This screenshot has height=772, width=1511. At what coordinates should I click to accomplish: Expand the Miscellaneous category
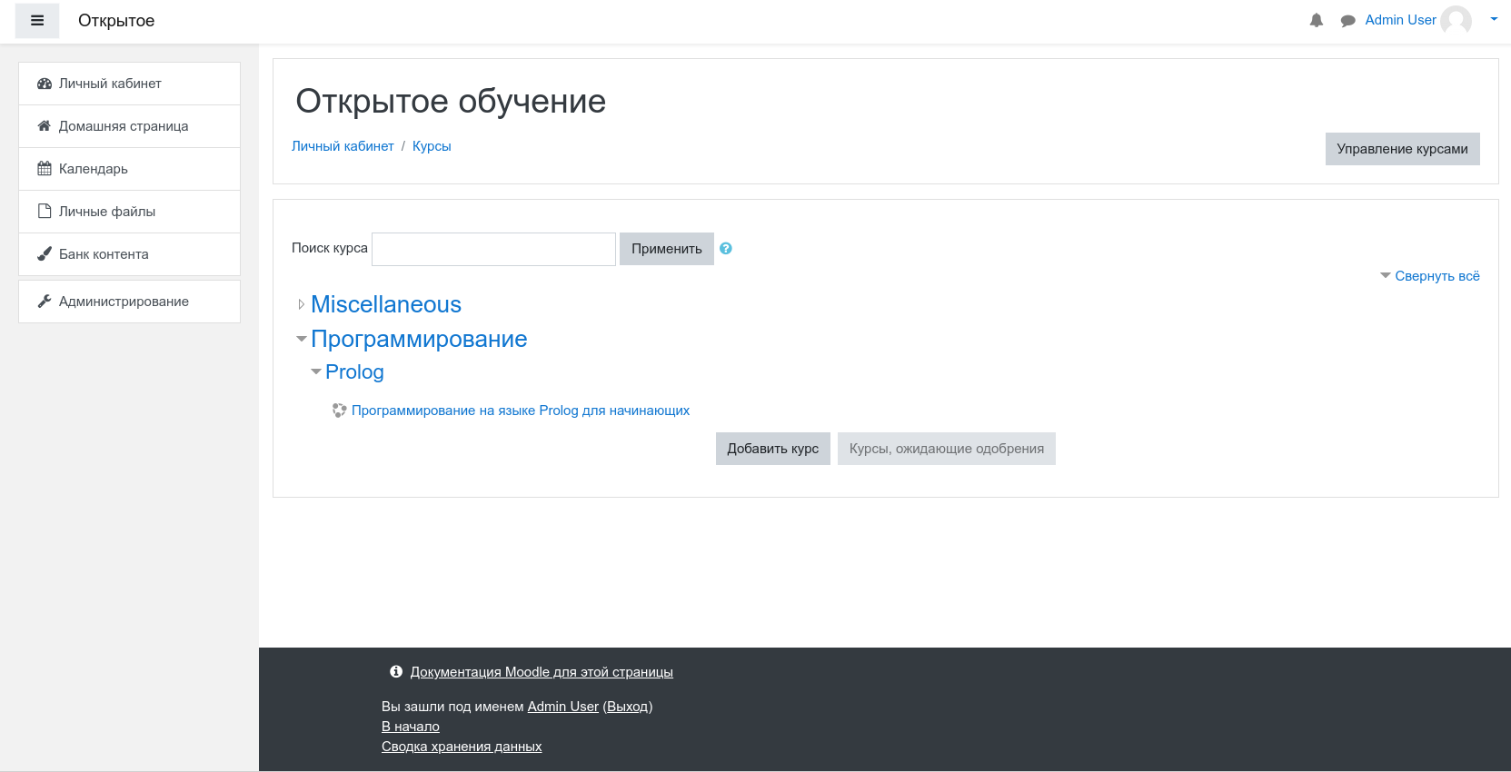(x=302, y=305)
